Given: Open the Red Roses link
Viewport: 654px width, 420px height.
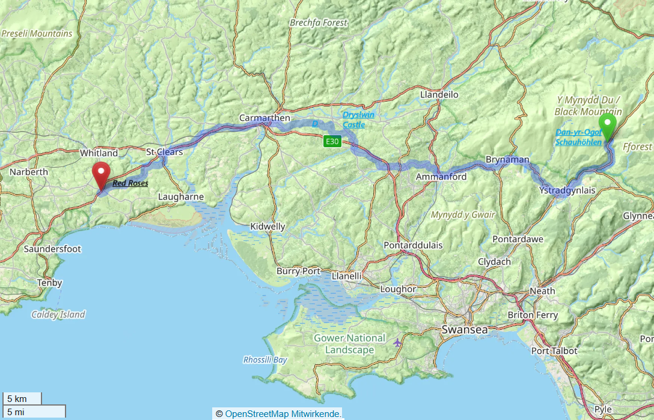Looking at the screenshot, I should coord(130,183).
